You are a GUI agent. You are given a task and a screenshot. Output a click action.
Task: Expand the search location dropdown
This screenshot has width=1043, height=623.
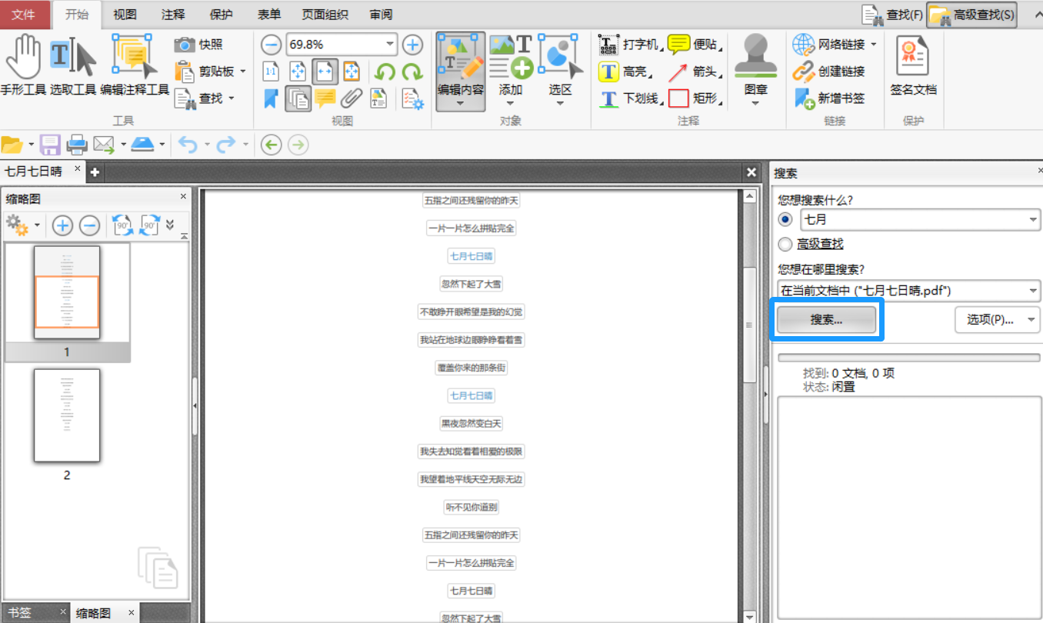(1032, 291)
